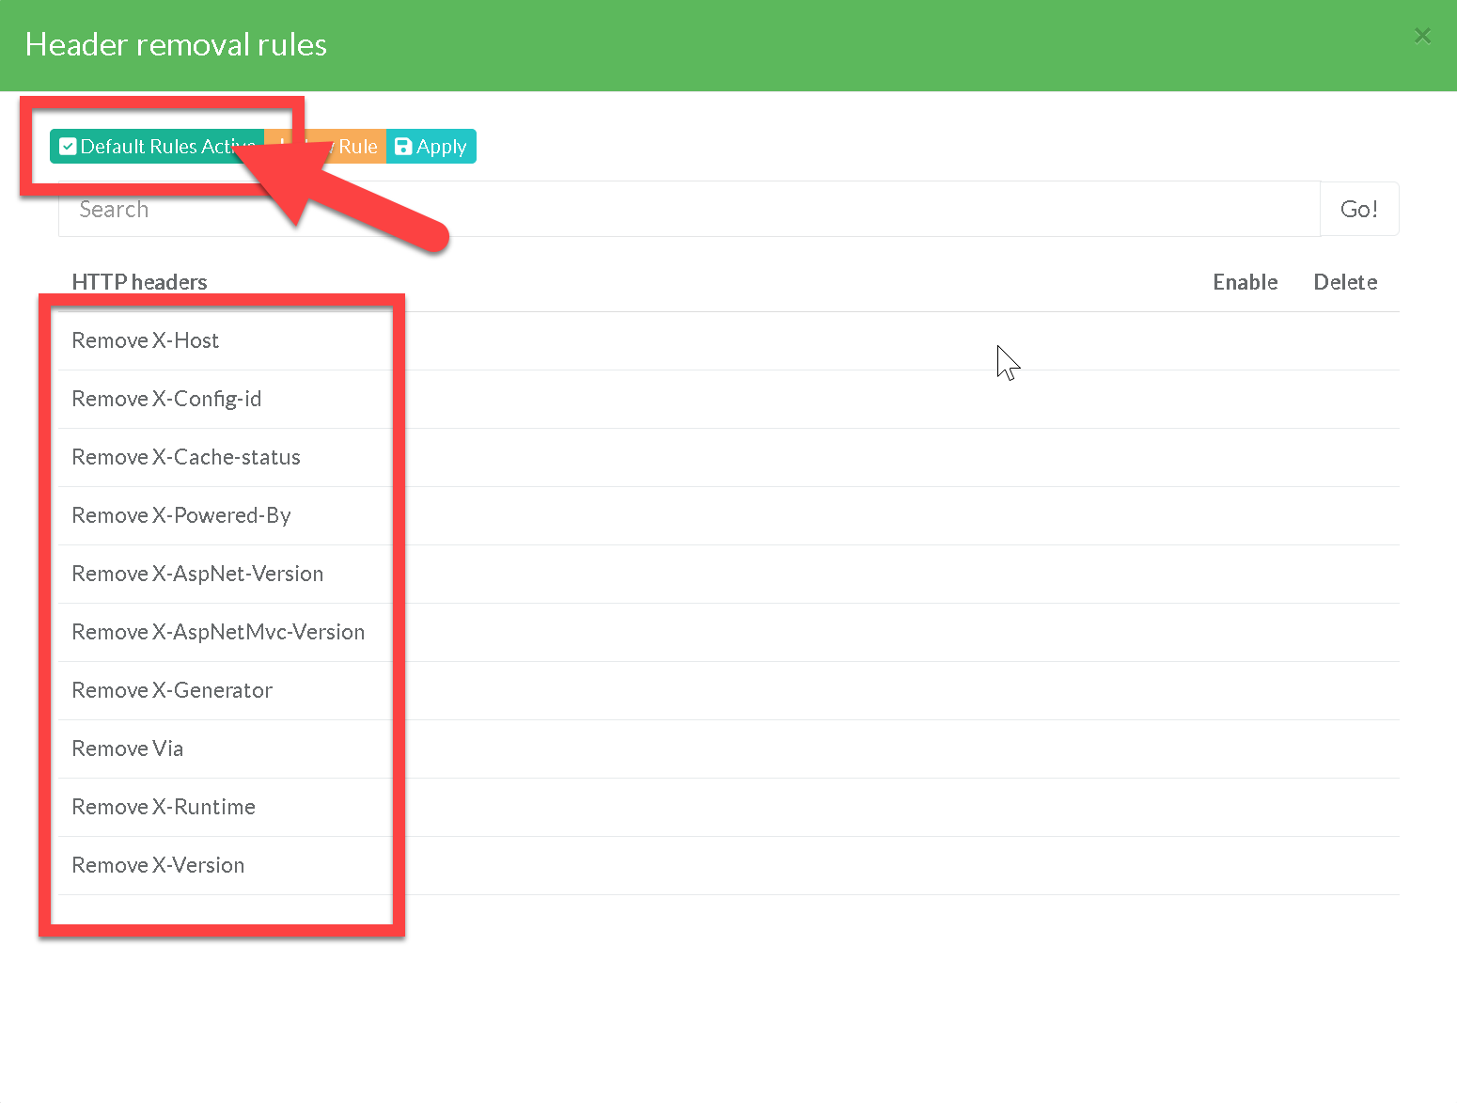Select the Remove X-AspNetMvc-Version rule
1457x1103 pixels.
pyautogui.click(x=218, y=632)
